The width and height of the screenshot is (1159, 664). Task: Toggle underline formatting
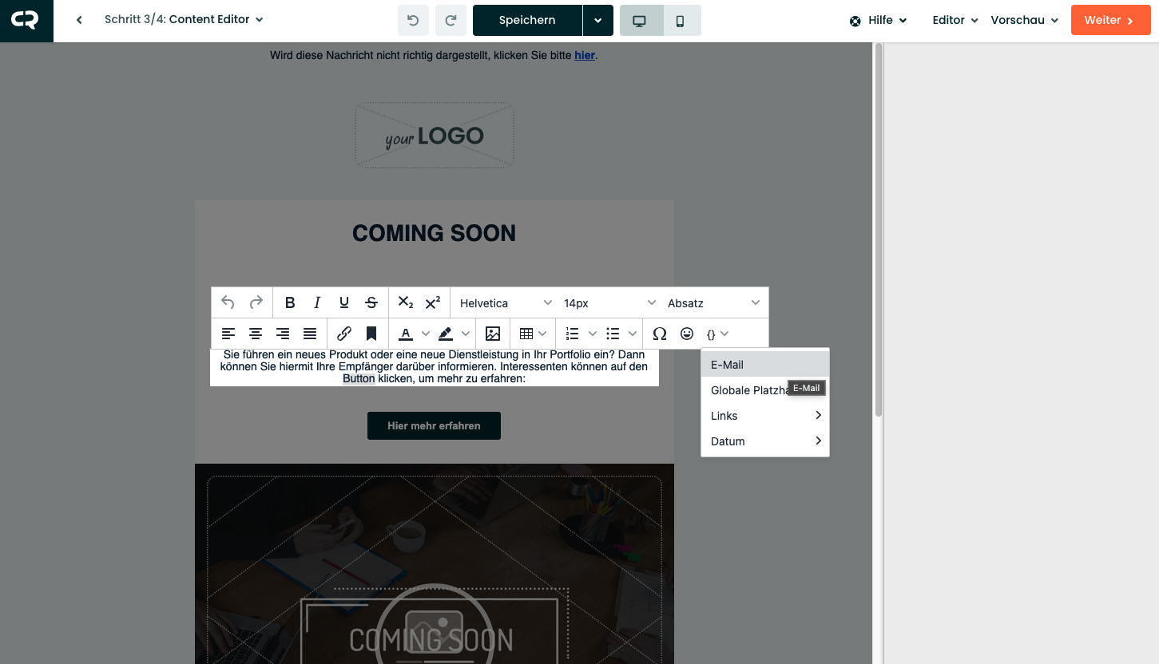344,302
